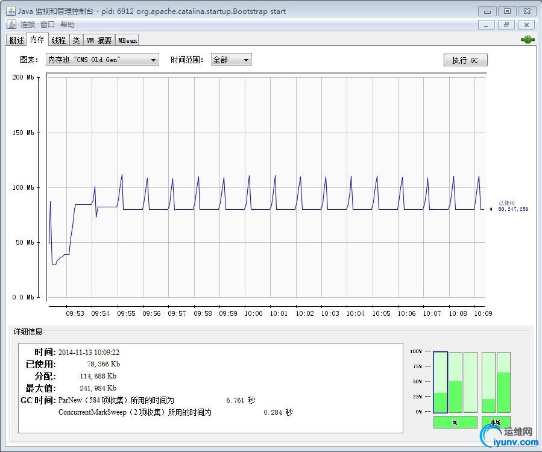
Task: Open the MBean tab
Action: click(x=127, y=40)
